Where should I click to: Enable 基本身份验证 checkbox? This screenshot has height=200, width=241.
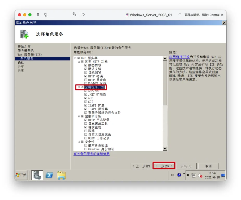pyautogui.click(x=86, y=145)
